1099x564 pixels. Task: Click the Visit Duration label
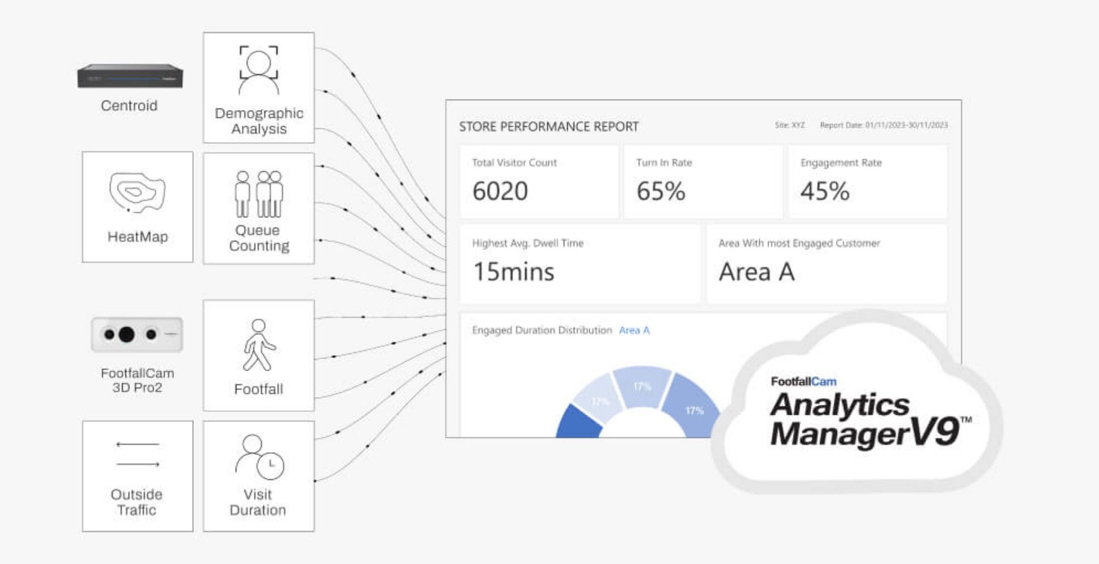point(258,502)
